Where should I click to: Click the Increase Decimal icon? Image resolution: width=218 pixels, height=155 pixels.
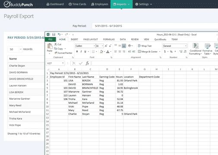(x=181, y=52)
